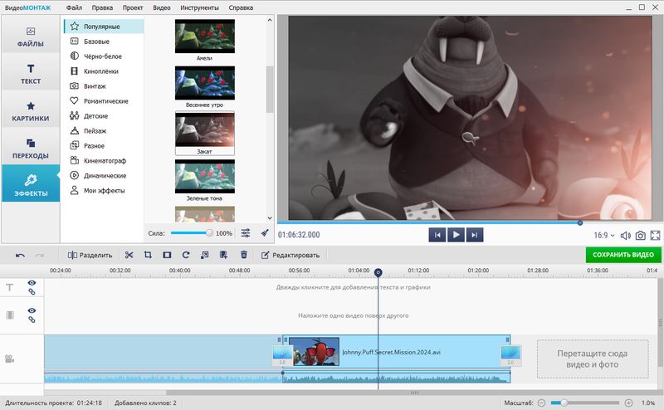Click the Сохранить видео button
The height and width of the screenshot is (410, 664).
pos(623,255)
